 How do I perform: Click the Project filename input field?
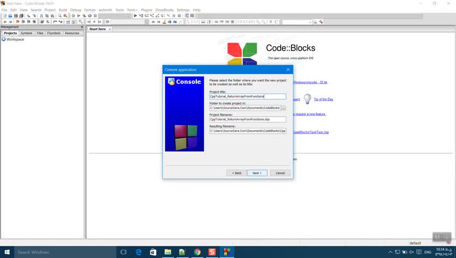click(x=248, y=119)
